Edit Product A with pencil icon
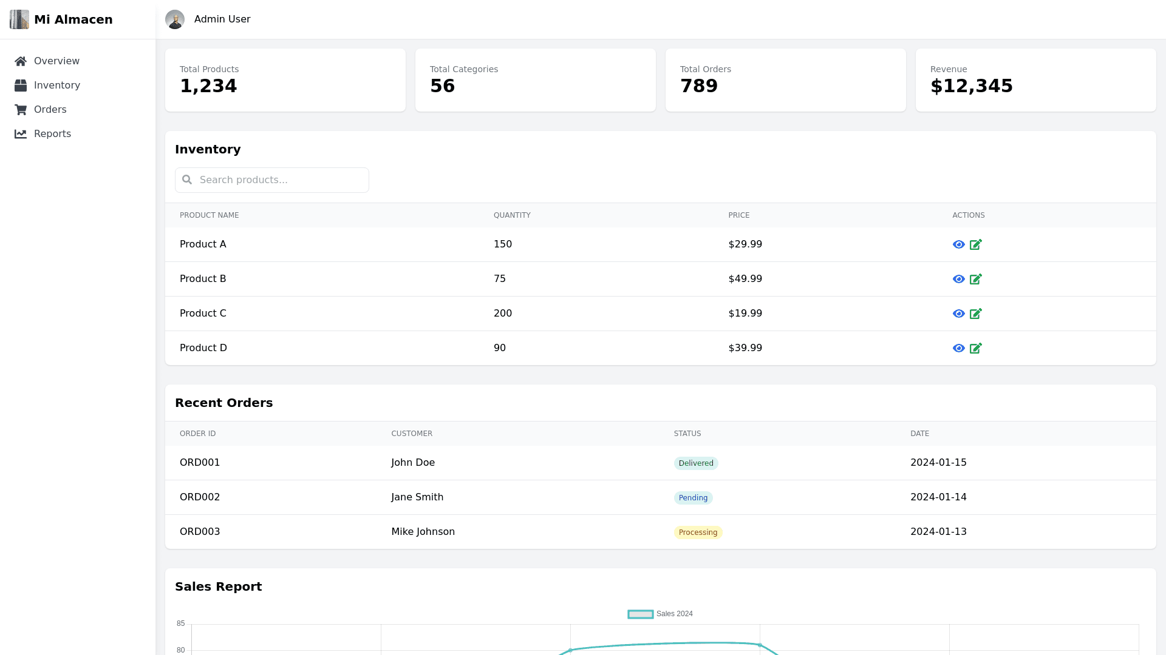Viewport: 1166px width, 655px height. pyautogui.click(x=975, y=244)
